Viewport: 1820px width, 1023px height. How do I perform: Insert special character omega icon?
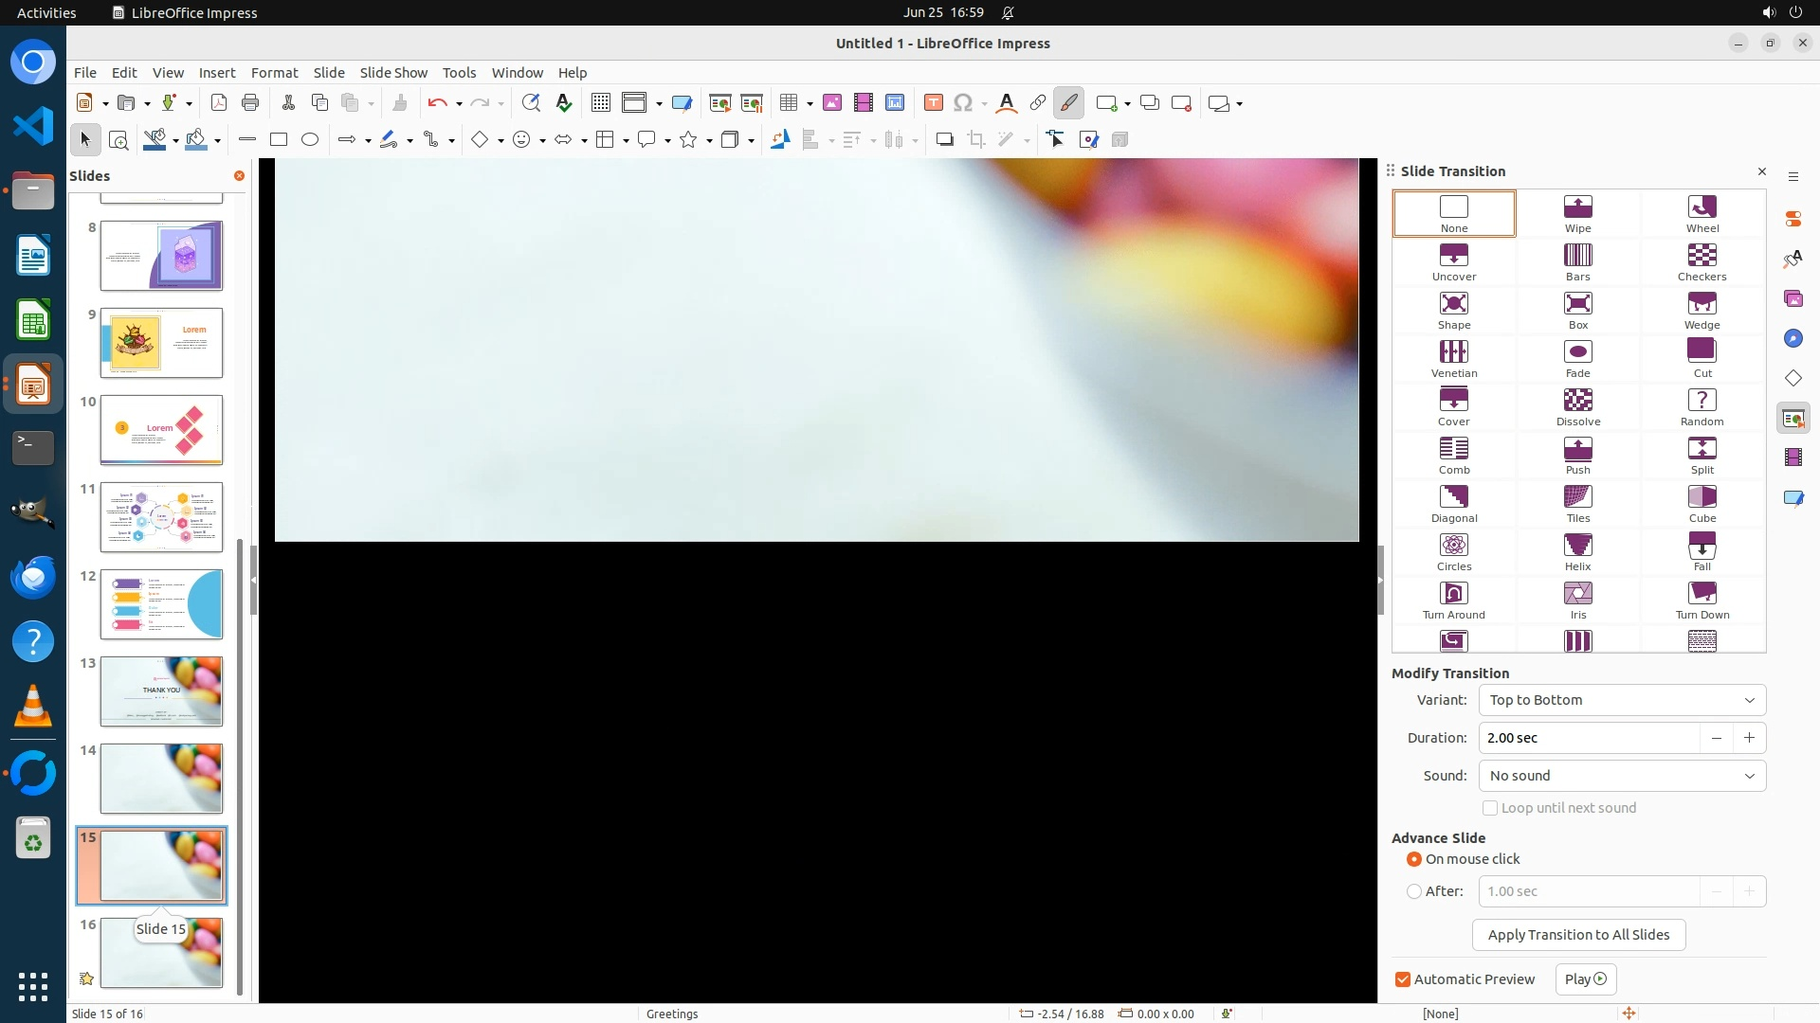click(x=963, y=103)
